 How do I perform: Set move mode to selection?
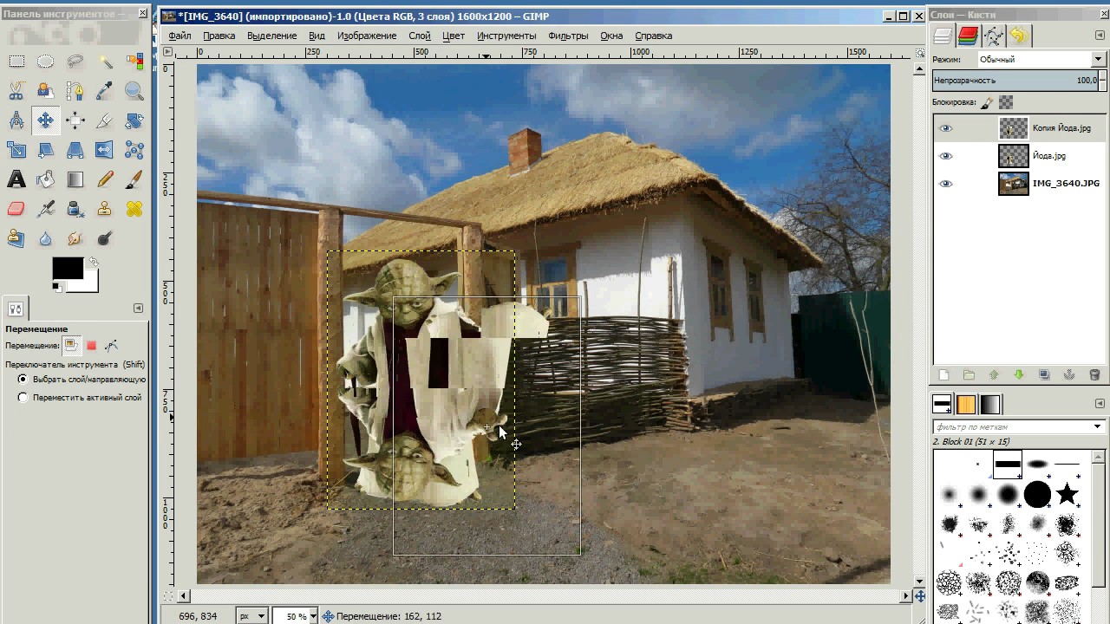[91, 345]
